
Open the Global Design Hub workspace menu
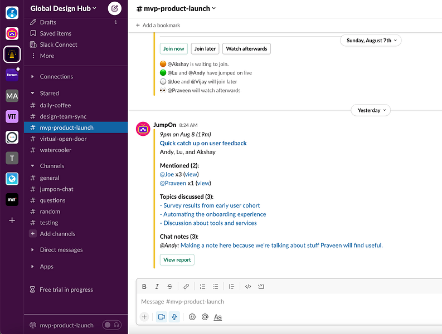63,8
